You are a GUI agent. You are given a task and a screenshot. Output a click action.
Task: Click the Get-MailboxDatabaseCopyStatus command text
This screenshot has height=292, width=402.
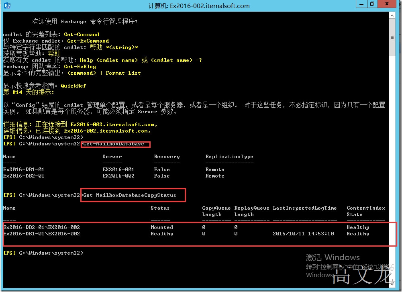coord(130,195)
